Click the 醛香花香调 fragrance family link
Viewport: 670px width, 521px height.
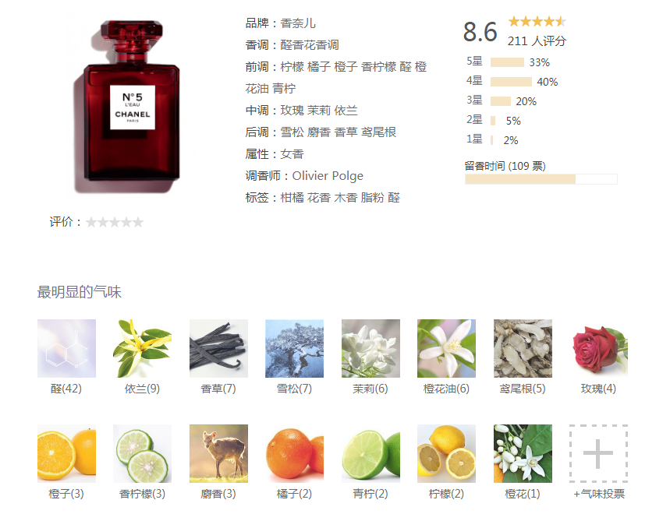pos(310,45)
